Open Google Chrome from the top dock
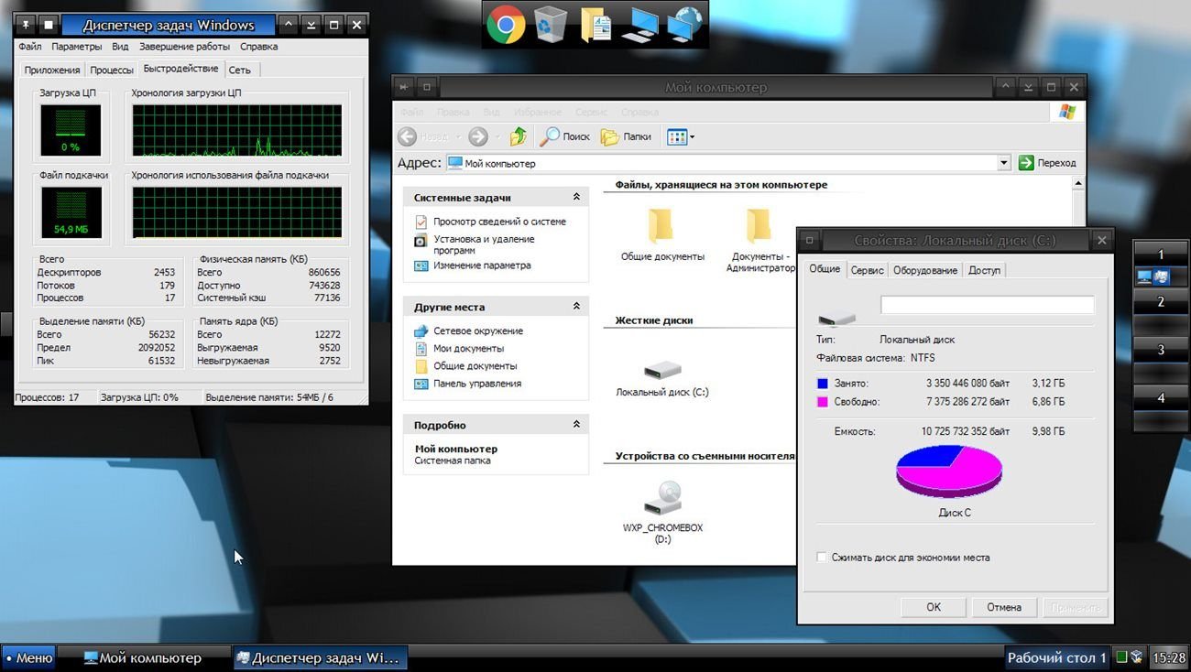This screenshot has width=1191, height=672. 505,25
